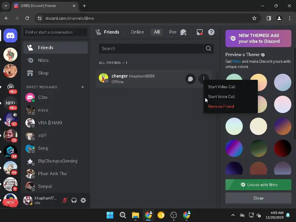Screen dimensions: 296x222
Task: Select pale pink-lilac theme swatch
Action: click(283, 104)
